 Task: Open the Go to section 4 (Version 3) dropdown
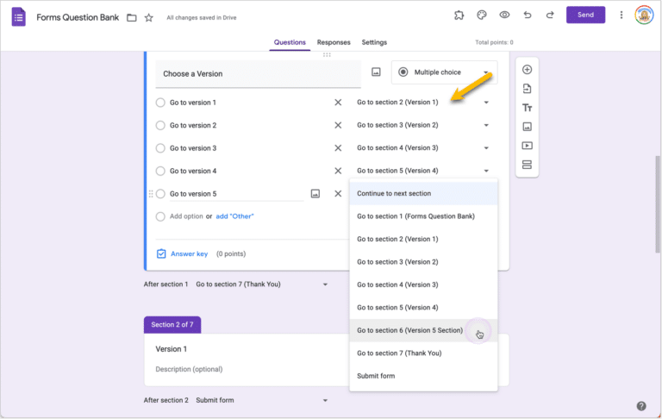pos(423,147)
